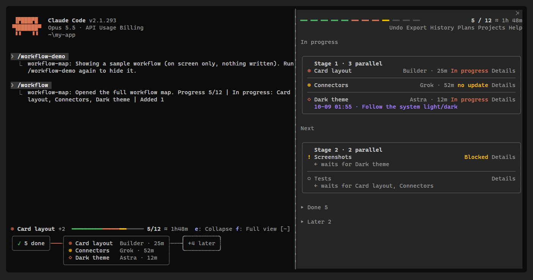Click the 'no update' status on Connectors
The width and height of the screenshot is (533, 280).
pyautogui.click(x=473, y=85)
